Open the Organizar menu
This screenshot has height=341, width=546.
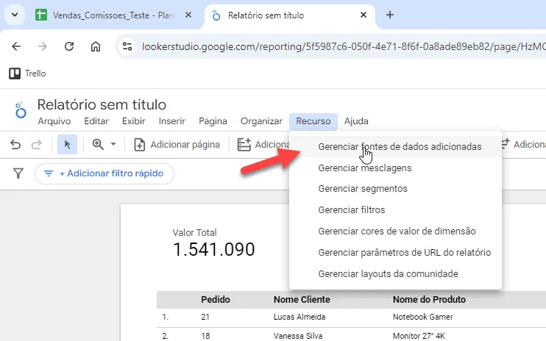(x=261, y=121)
